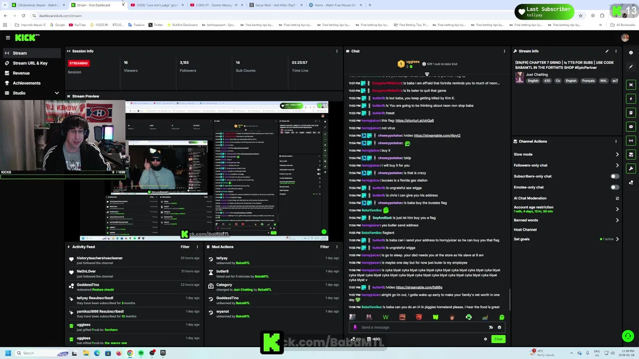
Task: Open Achievements page in sidebar
Action: point(32,83)
